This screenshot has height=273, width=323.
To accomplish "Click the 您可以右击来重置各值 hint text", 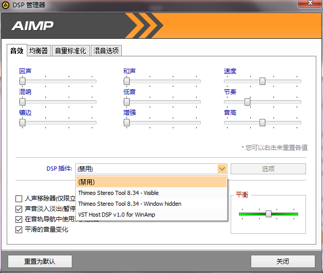I will pyautogui.click(x=274, y=147).
